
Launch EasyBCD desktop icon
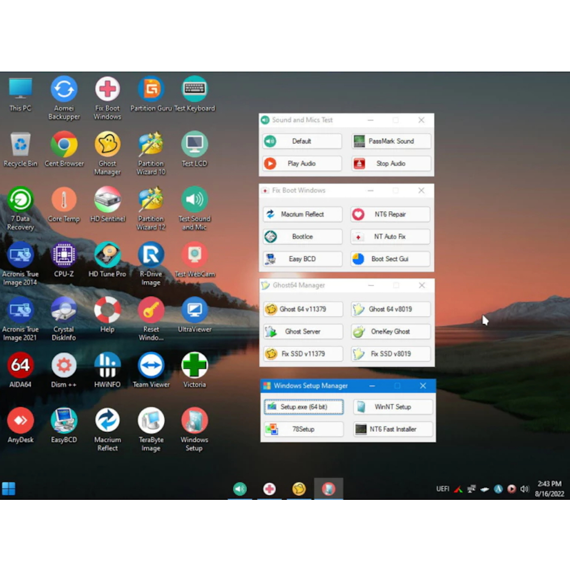pos(64,425)
